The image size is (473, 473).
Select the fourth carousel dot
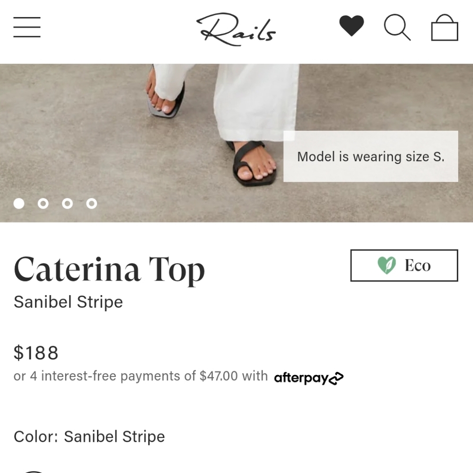pyautogui.click(x=92, y=203)
